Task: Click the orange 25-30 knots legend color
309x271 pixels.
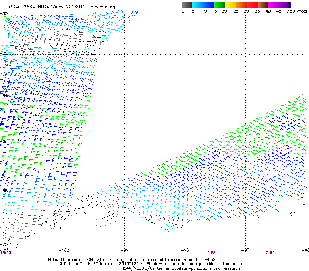Action: 241,5
